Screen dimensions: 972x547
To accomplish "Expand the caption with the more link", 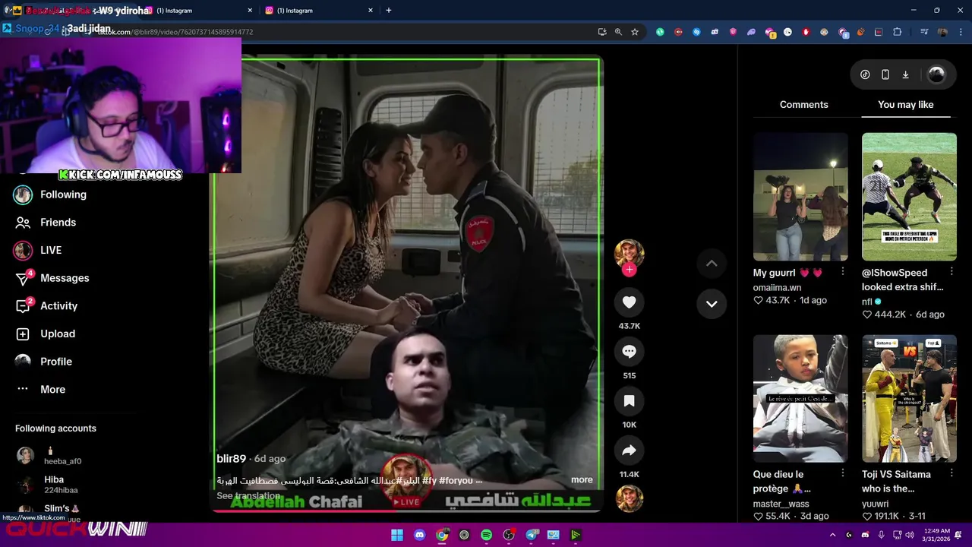I will tap(582, 480).
